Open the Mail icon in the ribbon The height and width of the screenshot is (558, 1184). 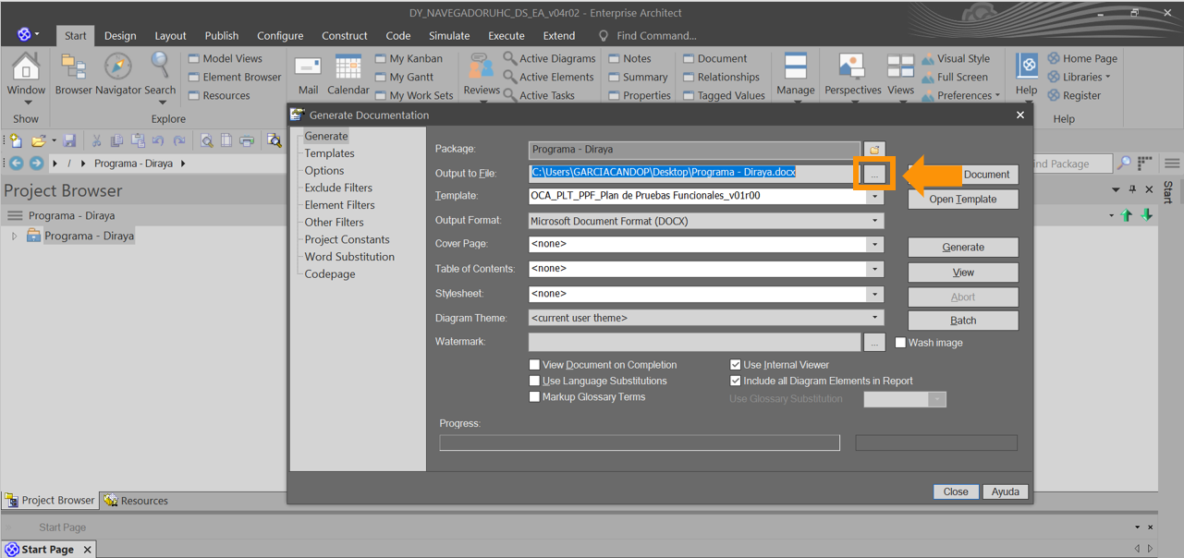pos(308,67)
